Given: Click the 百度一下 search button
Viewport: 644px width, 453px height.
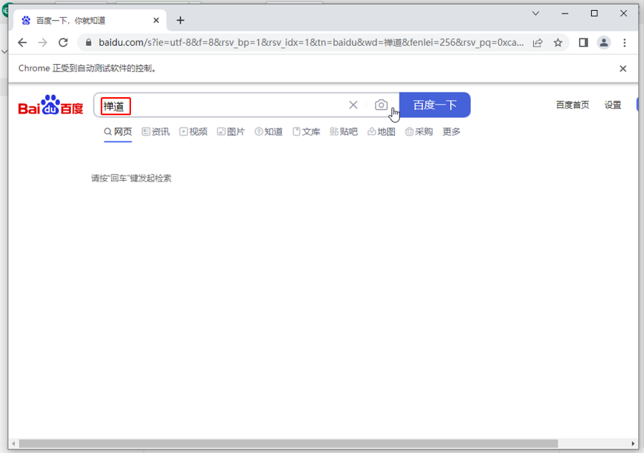Looking at the screenshot, I should (435, 105).
